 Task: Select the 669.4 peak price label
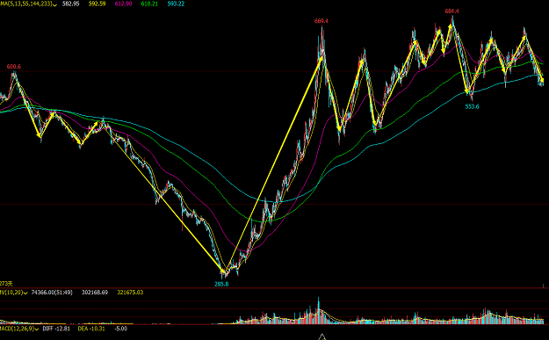tap(321, 21)
